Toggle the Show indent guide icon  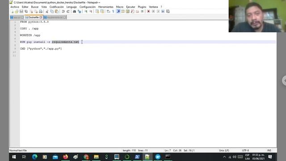click(118, 12)
